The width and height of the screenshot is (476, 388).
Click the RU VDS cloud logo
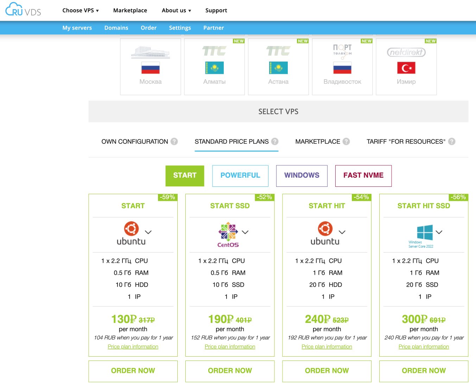click(23, 10)
